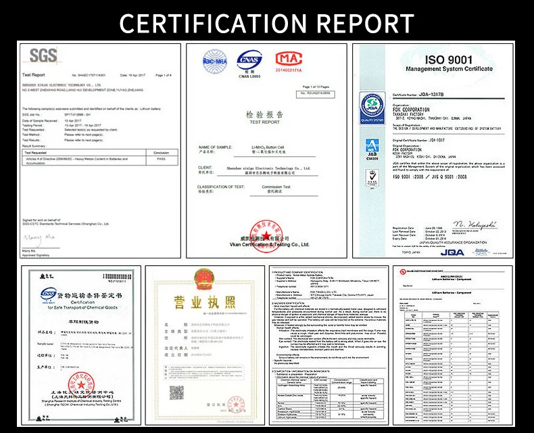Click 'Vkan Certification & Testing Co., Ltd.' text
This screenshot has height=433, width=534.
(270, 244)
